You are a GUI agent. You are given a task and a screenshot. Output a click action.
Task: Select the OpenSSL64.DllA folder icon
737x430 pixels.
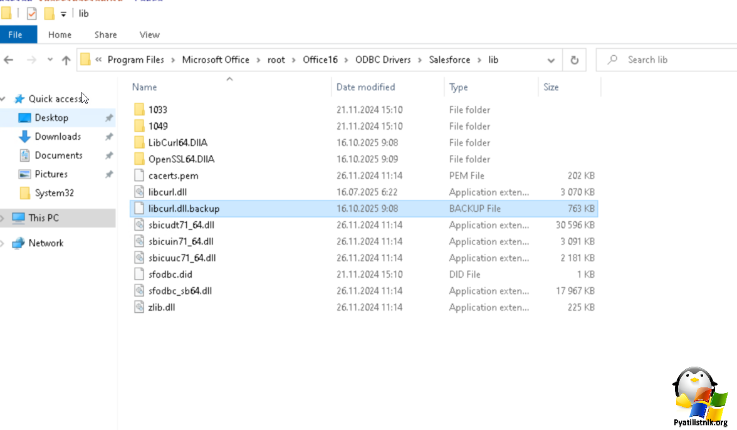tap(139, 159)
